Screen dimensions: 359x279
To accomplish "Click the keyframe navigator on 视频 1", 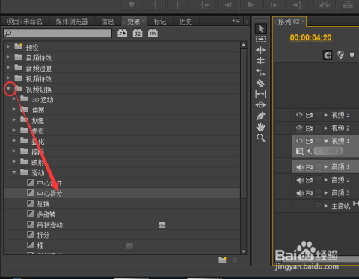I will (x=328, y=151).
